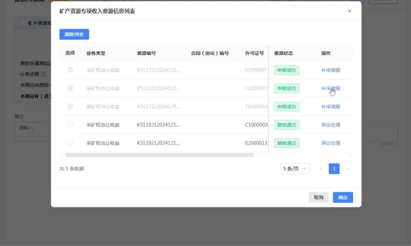
Task: Go to the next page arrow
Action: [x=347, y=169]
